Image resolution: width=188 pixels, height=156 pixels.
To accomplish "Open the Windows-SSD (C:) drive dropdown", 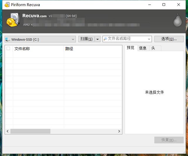I will 73,39.
